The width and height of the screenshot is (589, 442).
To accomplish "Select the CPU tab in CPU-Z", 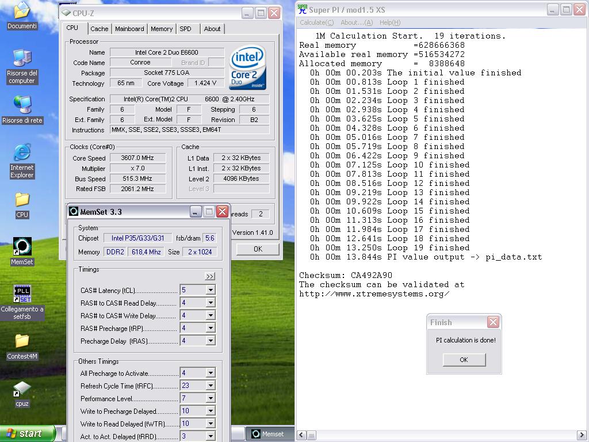I will (72, 28).
